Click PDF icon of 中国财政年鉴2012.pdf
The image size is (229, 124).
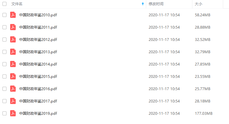click(x=13, y=39)
